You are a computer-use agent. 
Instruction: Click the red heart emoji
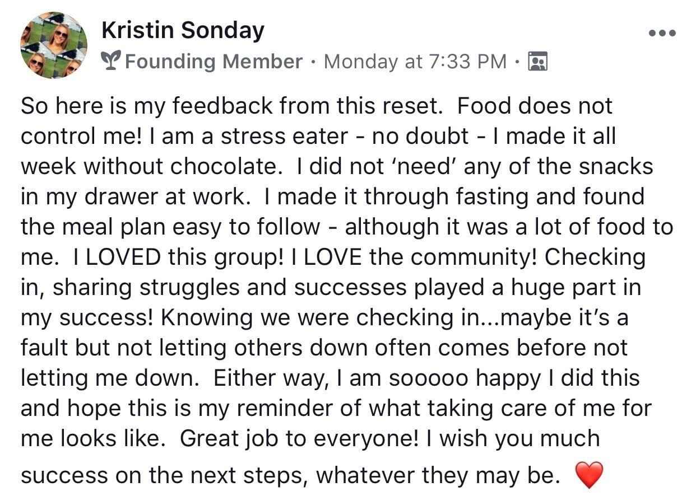[x=589, y=475]
